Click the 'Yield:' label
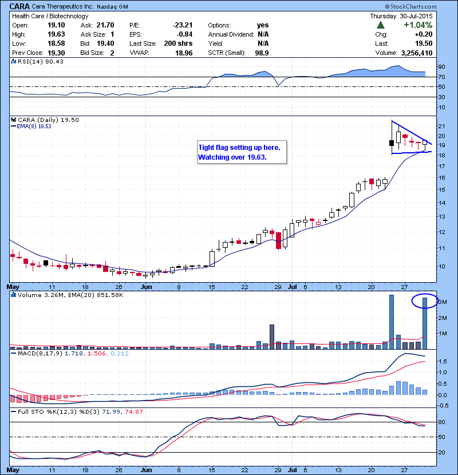The image size is (458, 475). (215, 43)
